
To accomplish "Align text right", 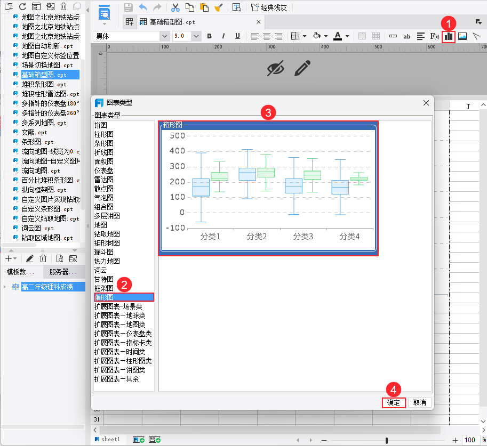I will [278, 36].
